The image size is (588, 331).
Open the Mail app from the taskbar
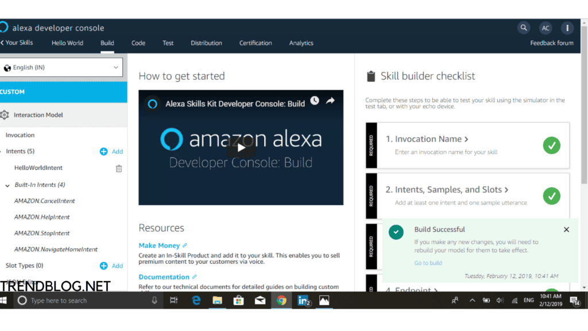coord(260,300)
